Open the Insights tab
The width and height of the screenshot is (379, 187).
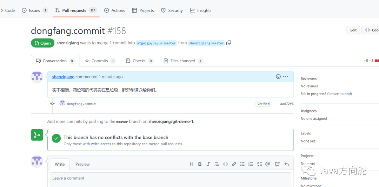201,11
